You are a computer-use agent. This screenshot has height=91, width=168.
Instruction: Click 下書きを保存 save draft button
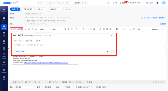point(28,9)
